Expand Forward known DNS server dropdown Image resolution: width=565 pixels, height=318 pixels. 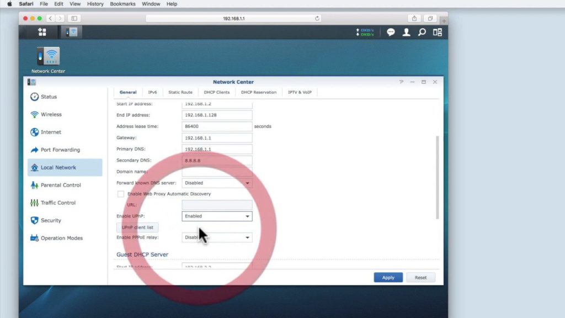coord(217,183)
